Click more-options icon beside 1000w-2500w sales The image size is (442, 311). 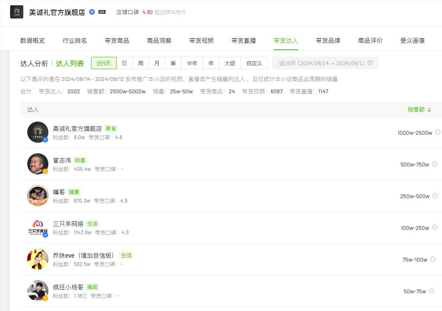(x=438, y=132)
